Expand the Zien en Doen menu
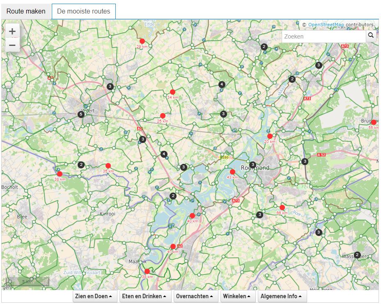The width and height of the screenshot is (381, 304). coord(94,296)
